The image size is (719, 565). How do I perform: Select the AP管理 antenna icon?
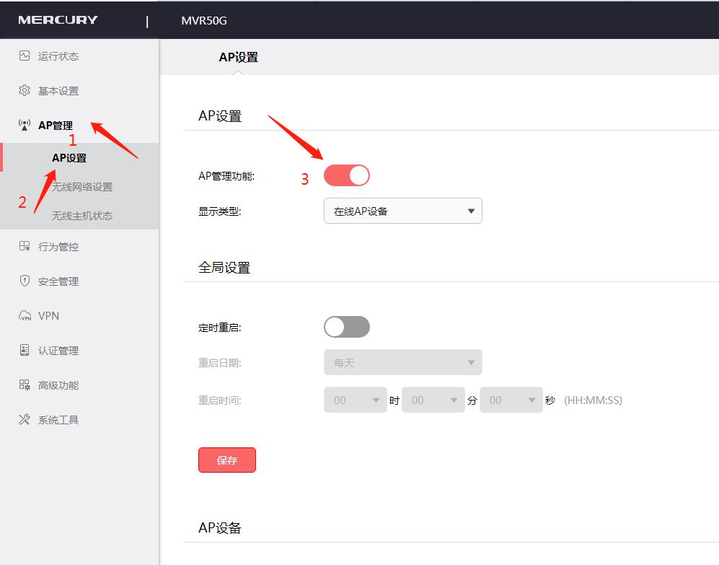tap(23, 124)
